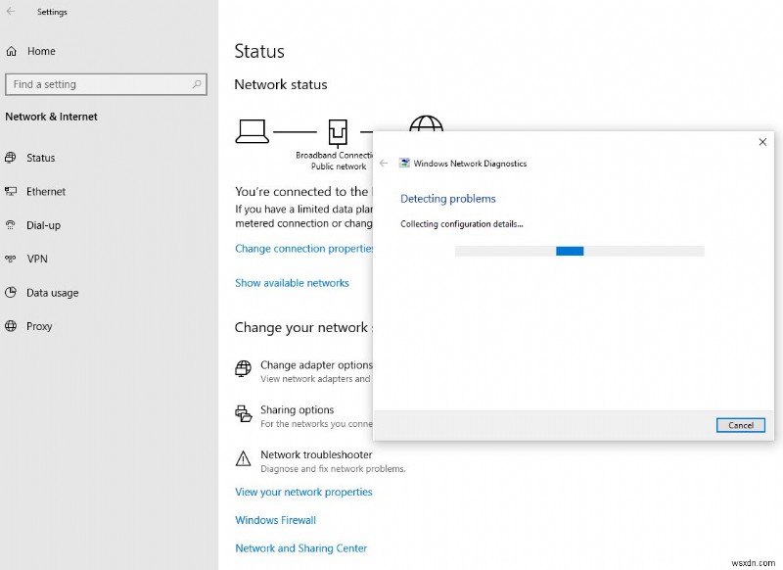Click the Network troubleshooter warning icon
Image resolution: width=783 pixels, height=570 pixels.
(x=243, y=458)
